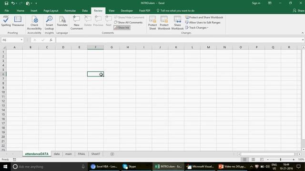
Task: Open the Translate tool
Action: [x=62, y=21]
